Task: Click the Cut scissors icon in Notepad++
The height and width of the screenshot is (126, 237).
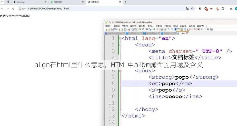Action: [x=129, y=29]
